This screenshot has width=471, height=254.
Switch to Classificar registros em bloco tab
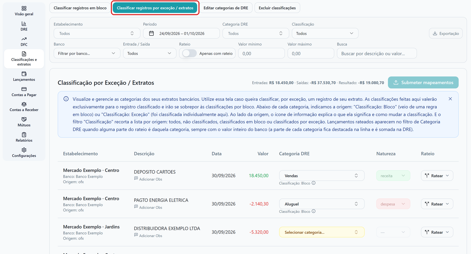[80, 8]
